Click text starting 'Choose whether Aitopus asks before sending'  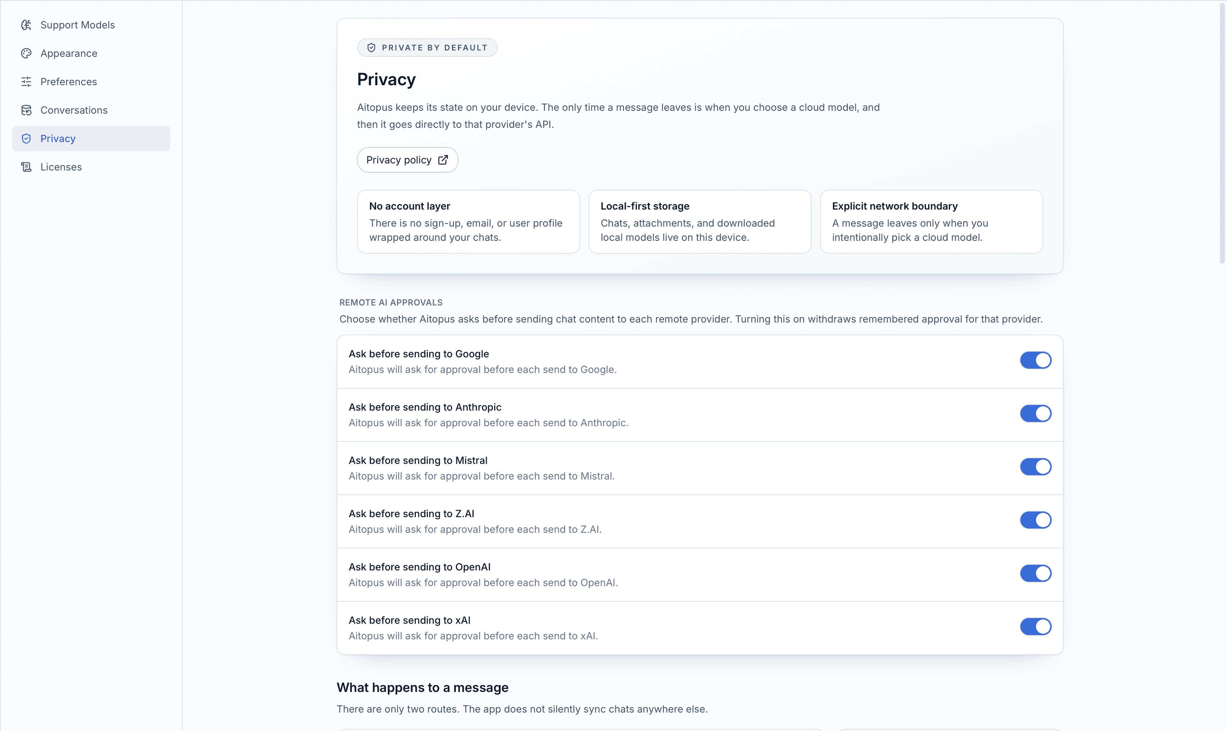click(691, 319)
